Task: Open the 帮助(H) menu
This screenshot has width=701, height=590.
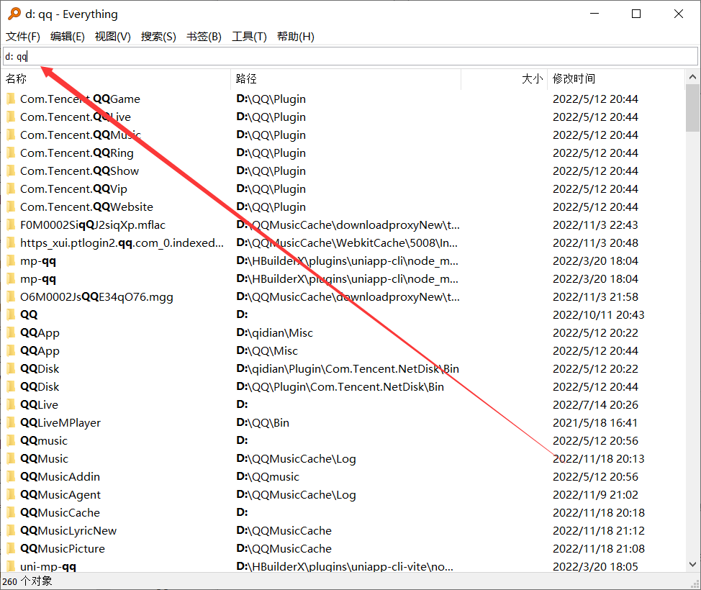Action: click(x=296, y=37)
